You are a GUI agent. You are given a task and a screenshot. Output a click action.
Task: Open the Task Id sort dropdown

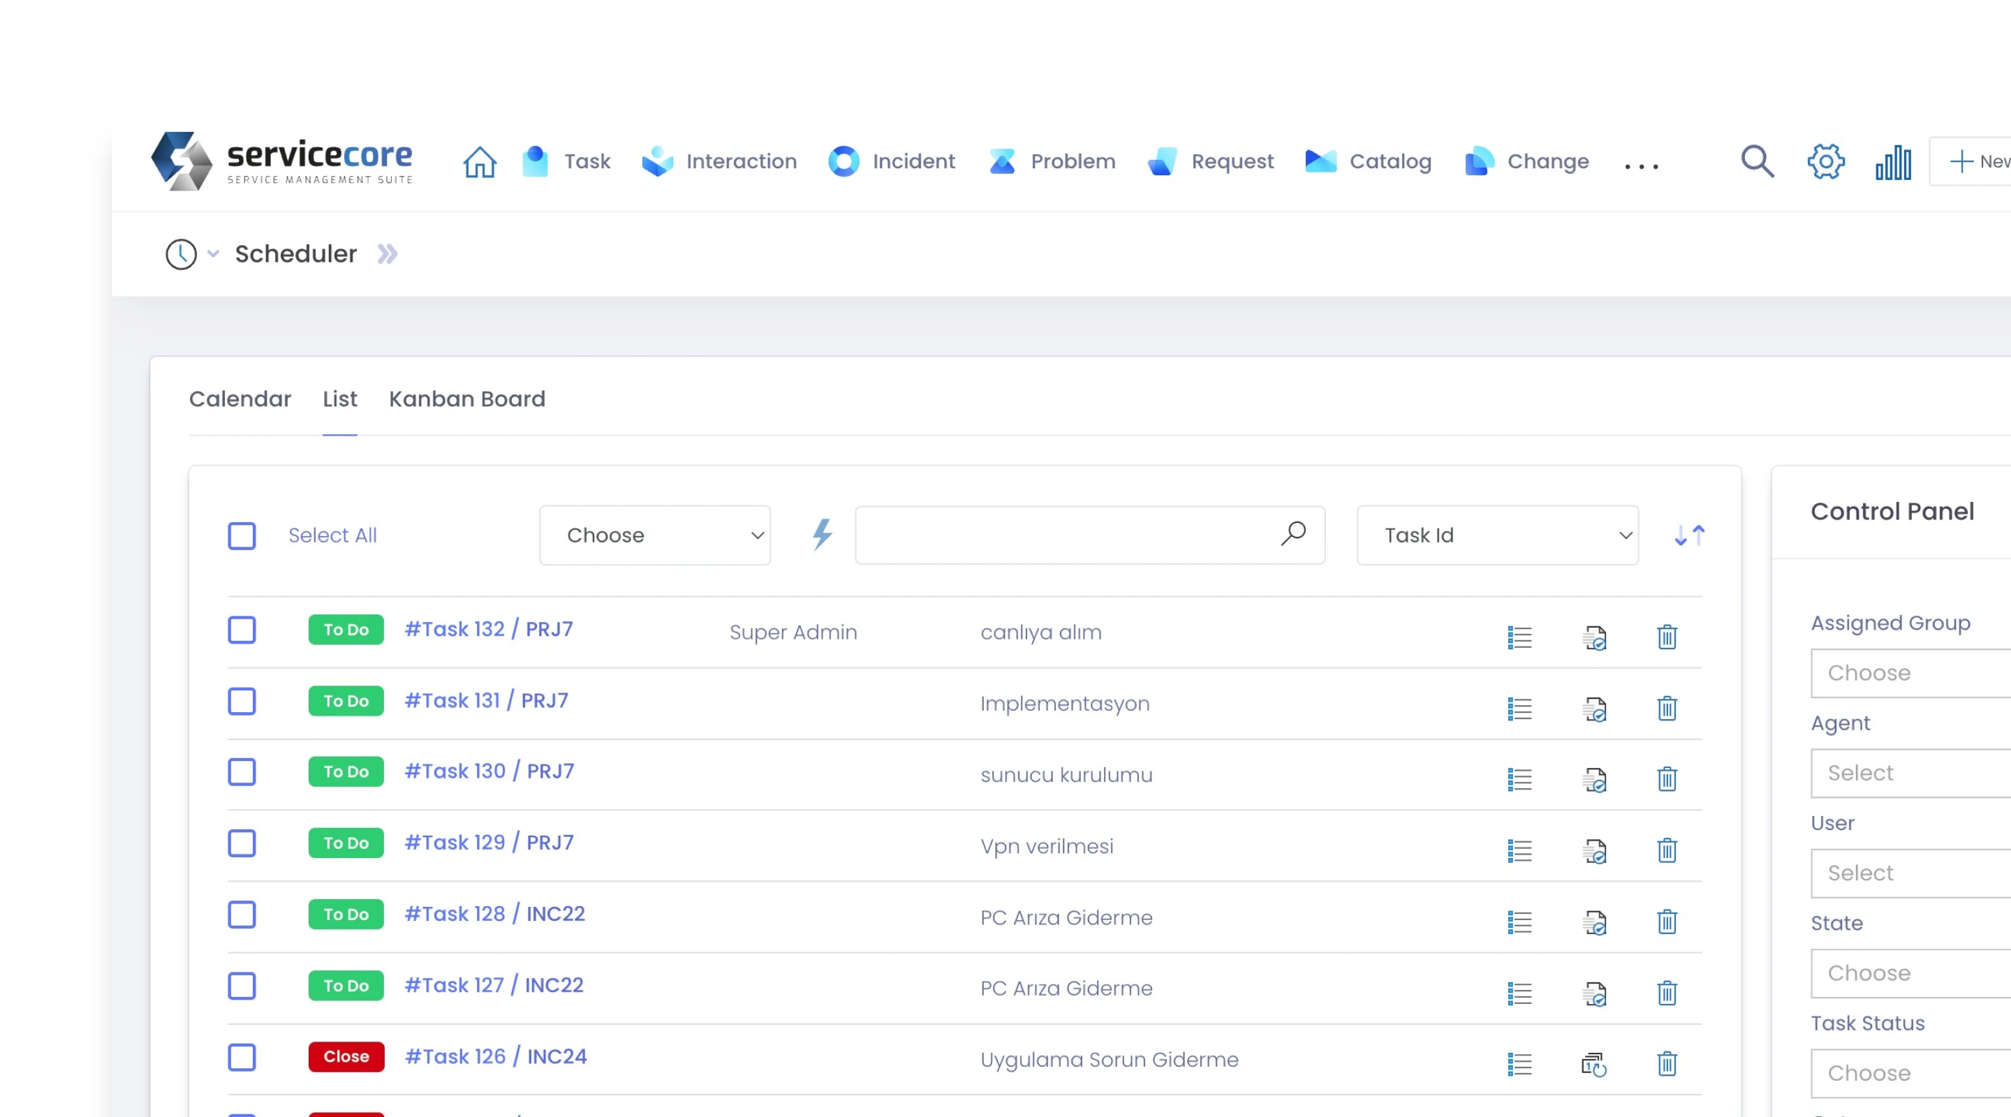[x=1497, y=535]
